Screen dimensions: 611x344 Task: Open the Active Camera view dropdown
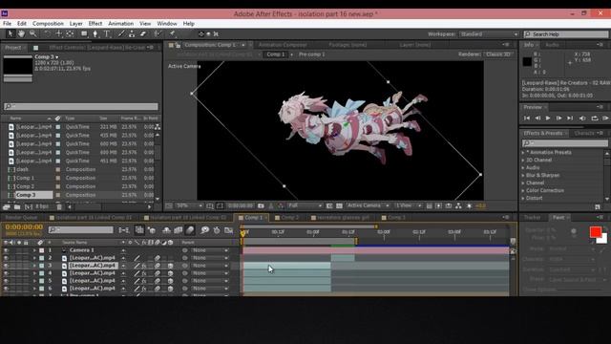coord(368,206)
